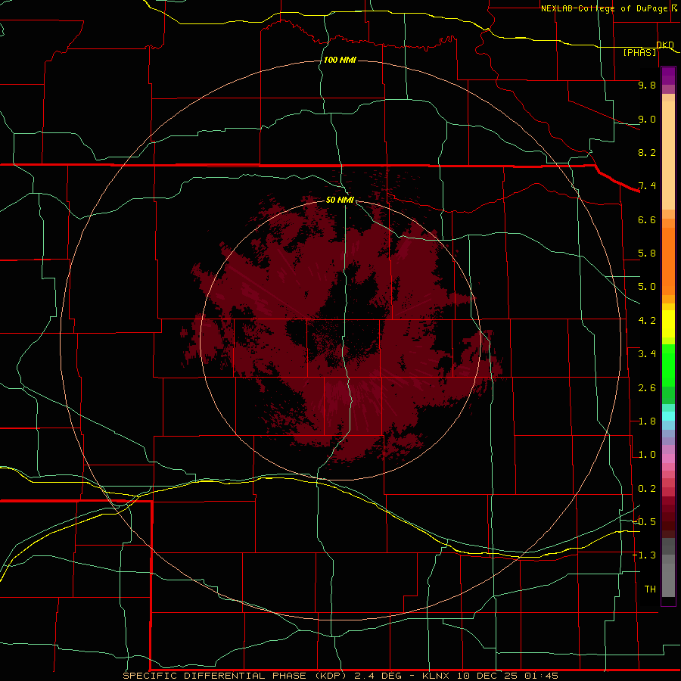Click the 5.0 color scale value
Screen dimensions: 681x681
[647, 287]
